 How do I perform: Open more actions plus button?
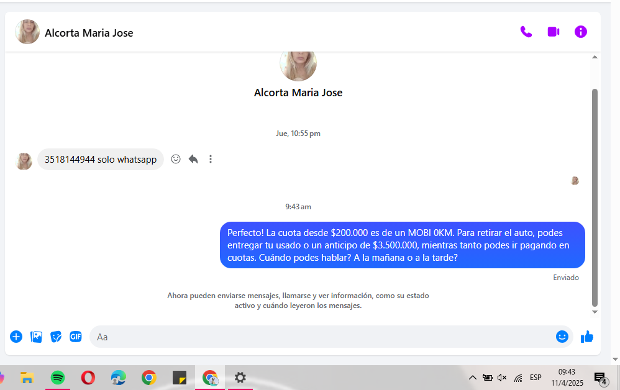[x=16, y=337]
